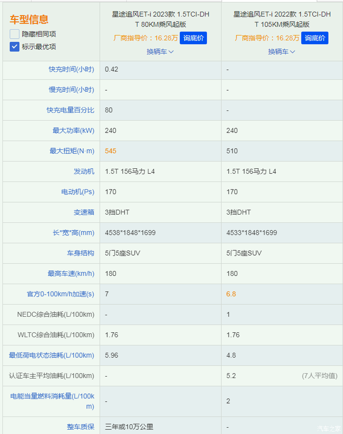Viewport: 343px width, 434px height.
Task: Click 询底价 button for 2022款 105KM model
Action: (x=315, y=38)
